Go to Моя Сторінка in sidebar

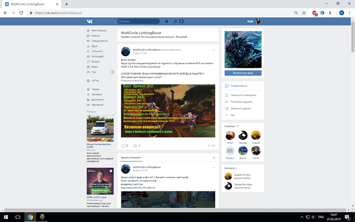pos(99,31)
